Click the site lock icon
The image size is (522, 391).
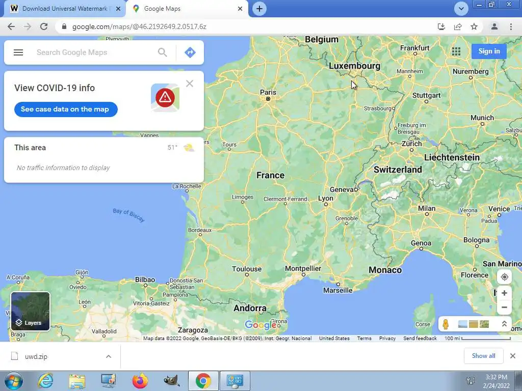64,26
